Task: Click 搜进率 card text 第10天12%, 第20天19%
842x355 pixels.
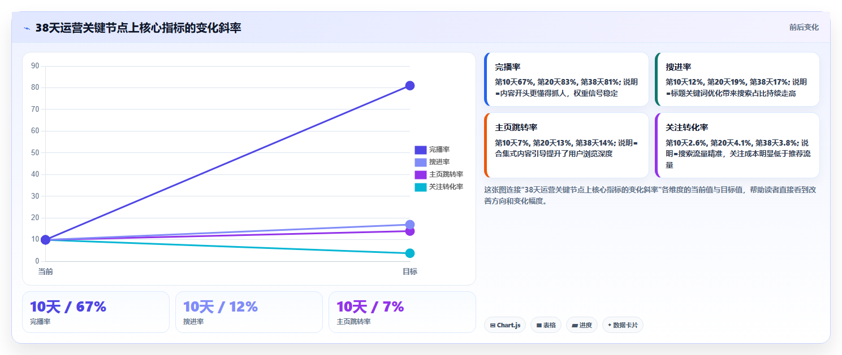Action: 706,82
